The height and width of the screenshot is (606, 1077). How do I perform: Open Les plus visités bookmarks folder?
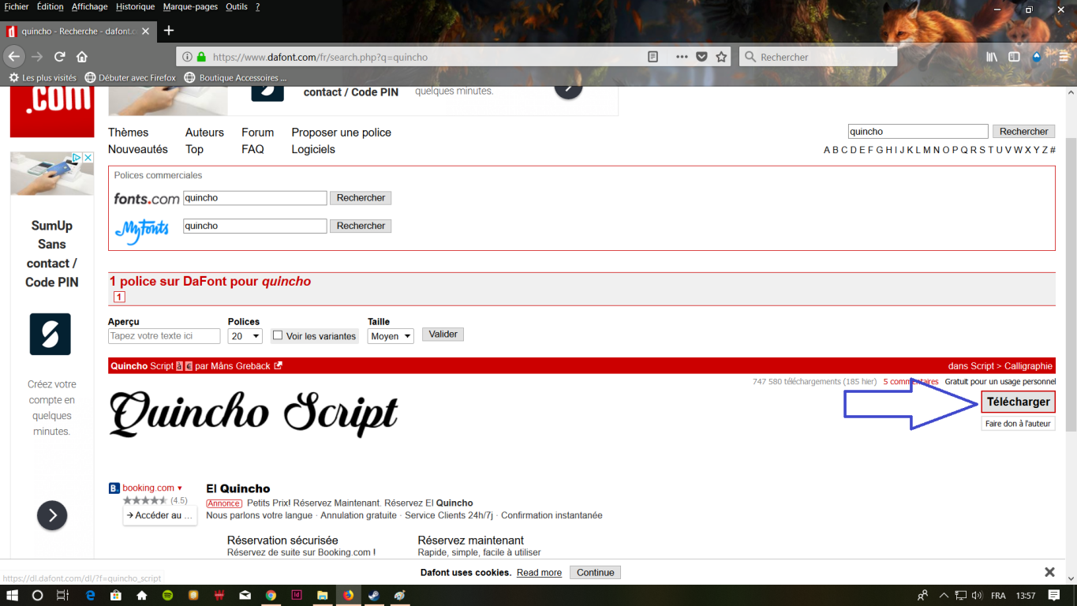point(43,78)
